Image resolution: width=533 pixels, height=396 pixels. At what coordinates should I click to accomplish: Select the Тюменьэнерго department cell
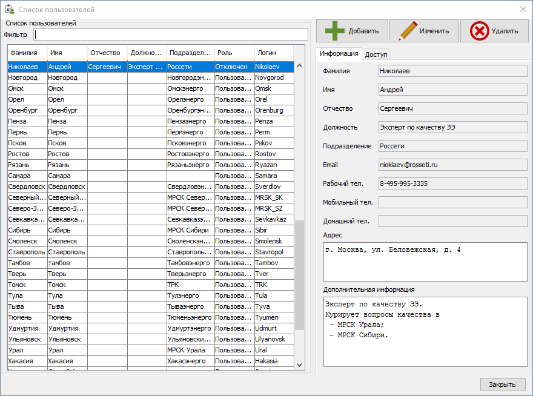[191, 317]
